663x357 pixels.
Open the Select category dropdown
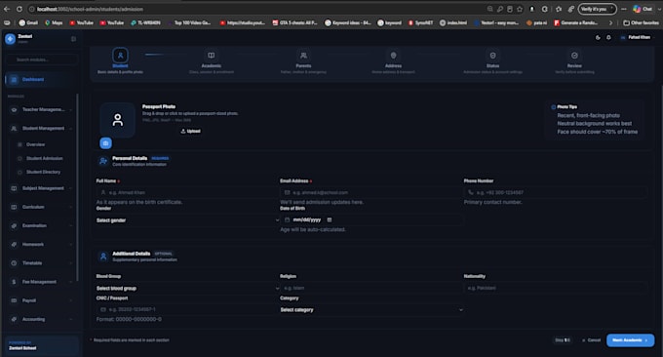pyautogui.click(x=371, y=309)
